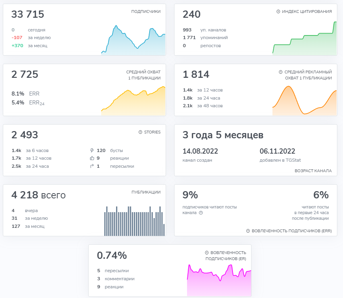This screenshot has height=298, width=343.
Task: Open the ПУБЛИКАЦИИ section link
Action: 146,192
